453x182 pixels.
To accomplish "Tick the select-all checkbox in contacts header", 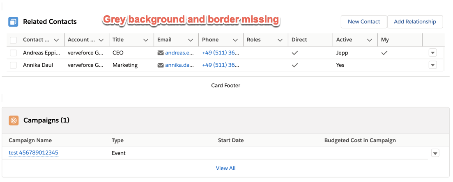I will tap(13, 40).
